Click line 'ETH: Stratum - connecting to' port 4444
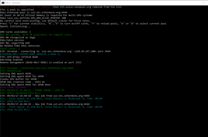 pyautogui.click(x=55, y=51)
